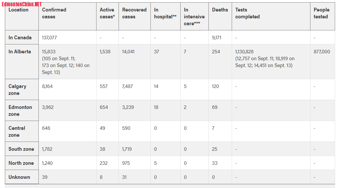The width and height of the screenshot is (346, 188).
Task: Click Alberta's 877,000 people tested value
Action: coord(322,52)
